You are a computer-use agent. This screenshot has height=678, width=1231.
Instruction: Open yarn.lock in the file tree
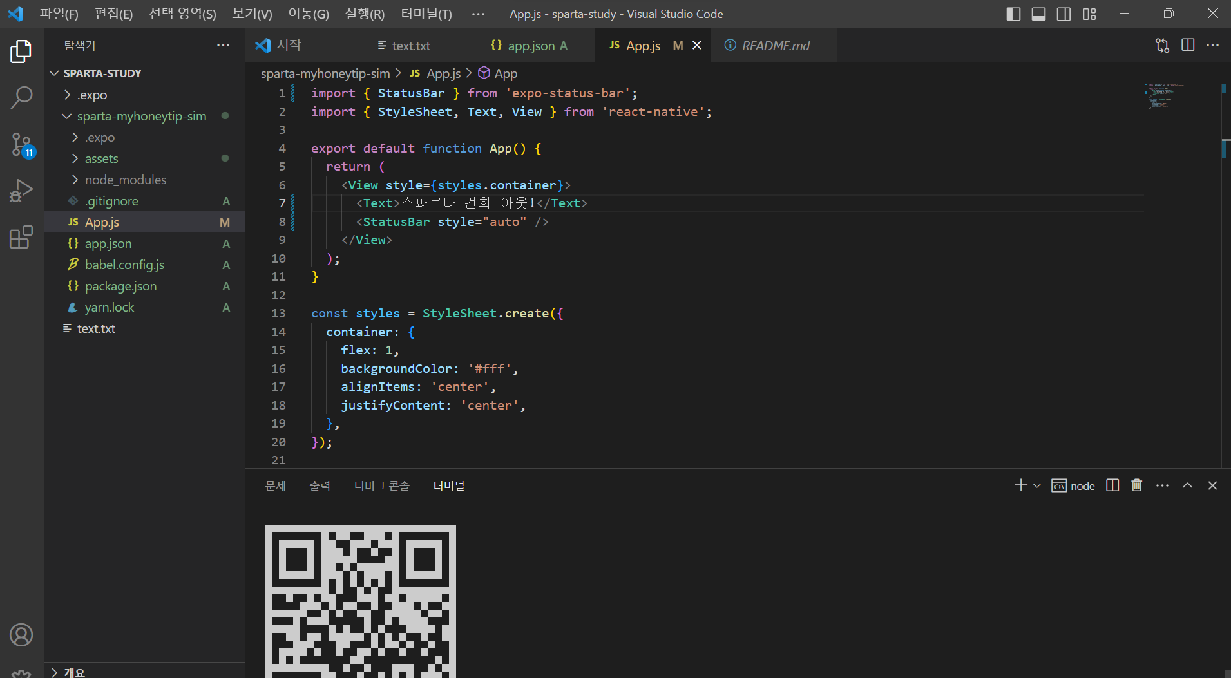tap(145, 307)
